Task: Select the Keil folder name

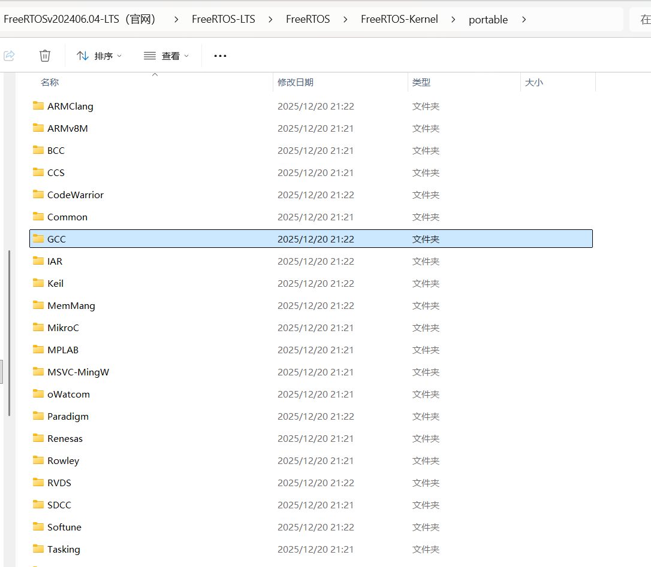Action: (55, 284)
